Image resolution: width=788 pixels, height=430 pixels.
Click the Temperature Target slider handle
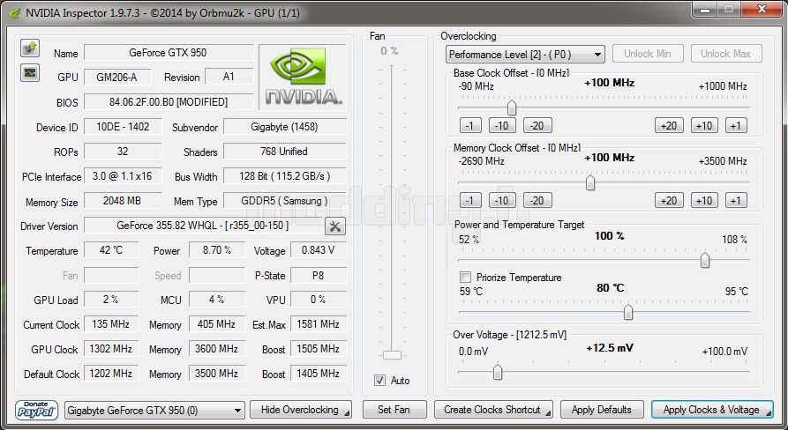[628, 312]
